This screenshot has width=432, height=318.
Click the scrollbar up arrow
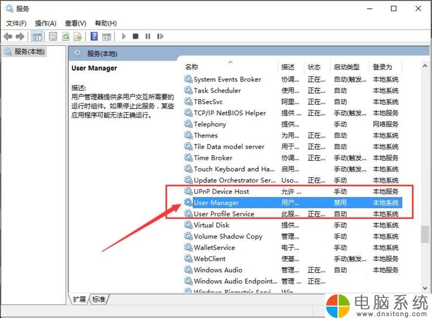(x=425, y=66)
